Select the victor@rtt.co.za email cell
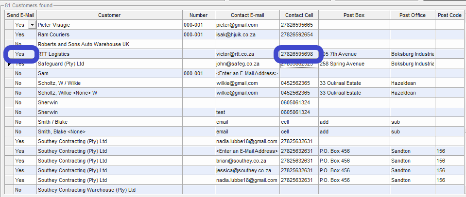Viewport: 466px width, 197px height. (x=247, y=54)
